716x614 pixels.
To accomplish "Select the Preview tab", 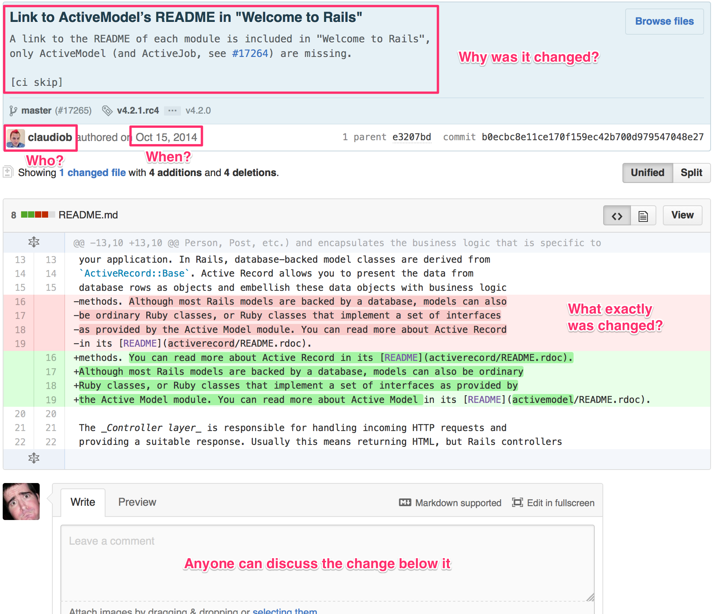I will pos(137,502).
